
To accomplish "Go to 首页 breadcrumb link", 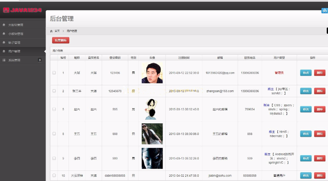I will 57,31.
